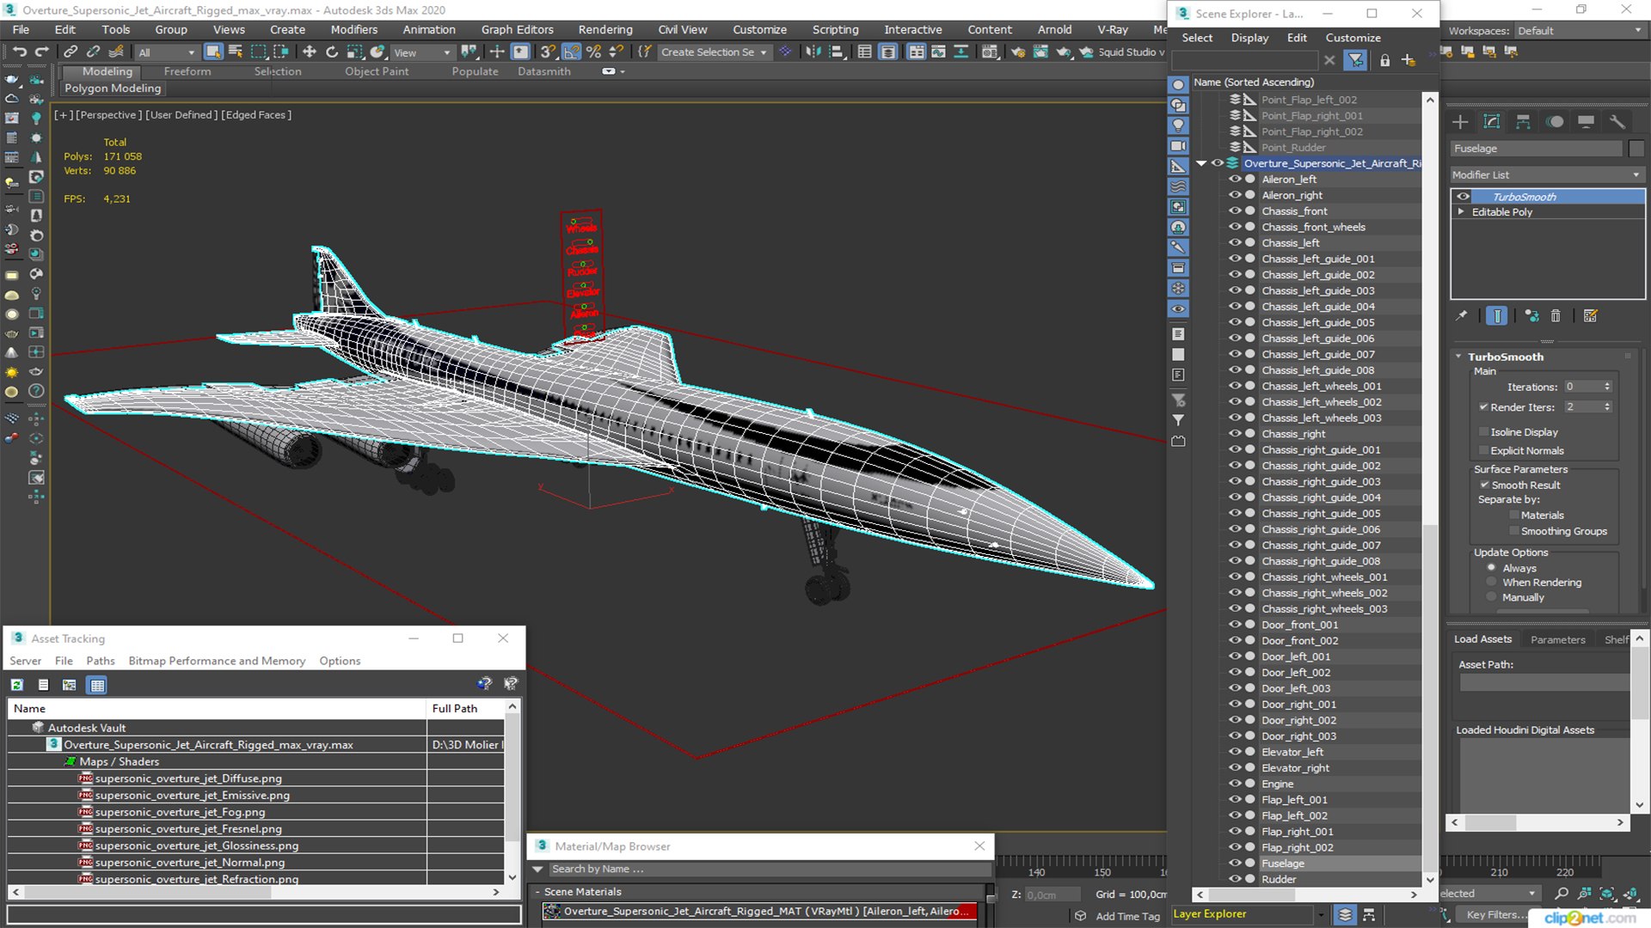
Task: Click the Scene Explorer filter funnel icon
Action: click(1355, 60)
